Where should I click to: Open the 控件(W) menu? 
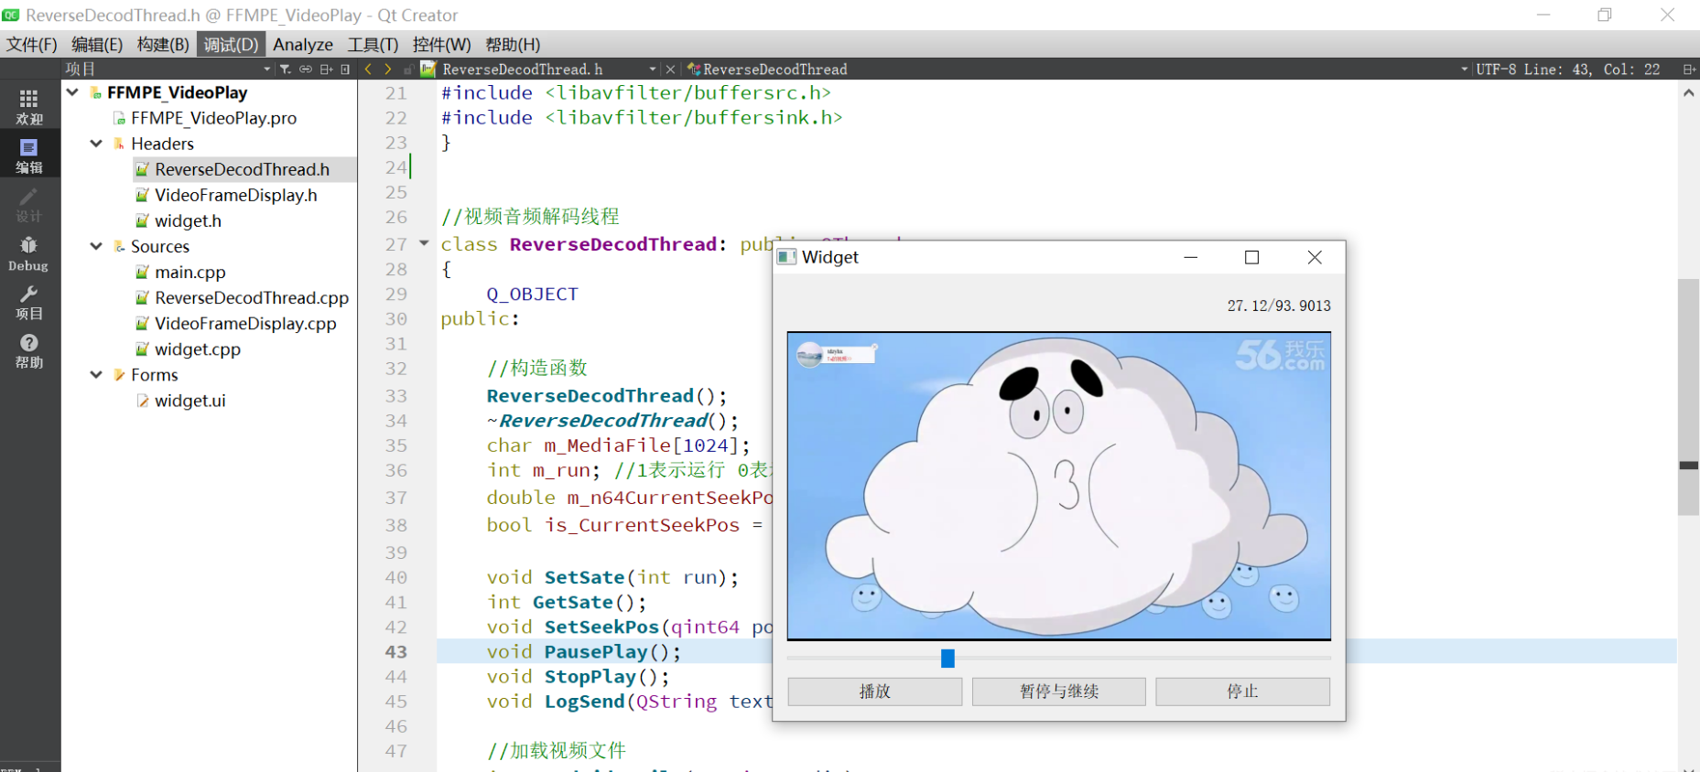click(441, 45)
